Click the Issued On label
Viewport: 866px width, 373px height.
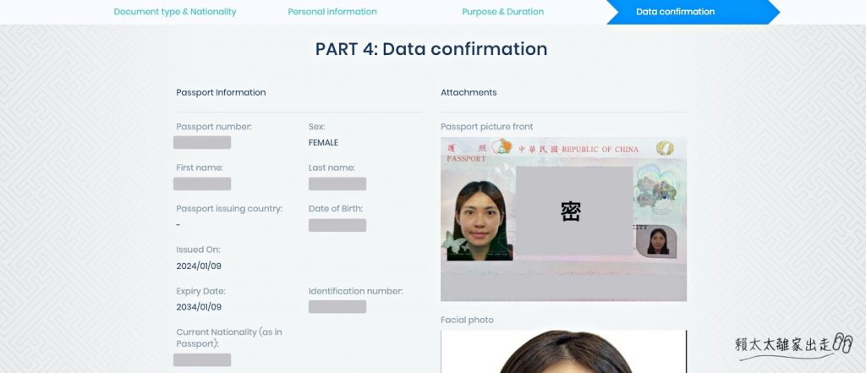198,250
